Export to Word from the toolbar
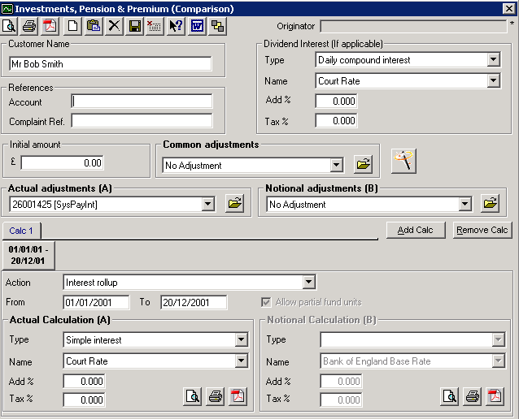Image resolution: width=519 pixels, height=419 pixels. (x=197, y=26)
